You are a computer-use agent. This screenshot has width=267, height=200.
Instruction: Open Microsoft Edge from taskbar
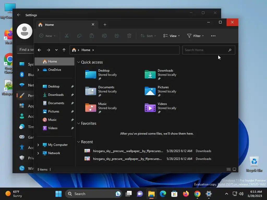(x=163, y=194)
